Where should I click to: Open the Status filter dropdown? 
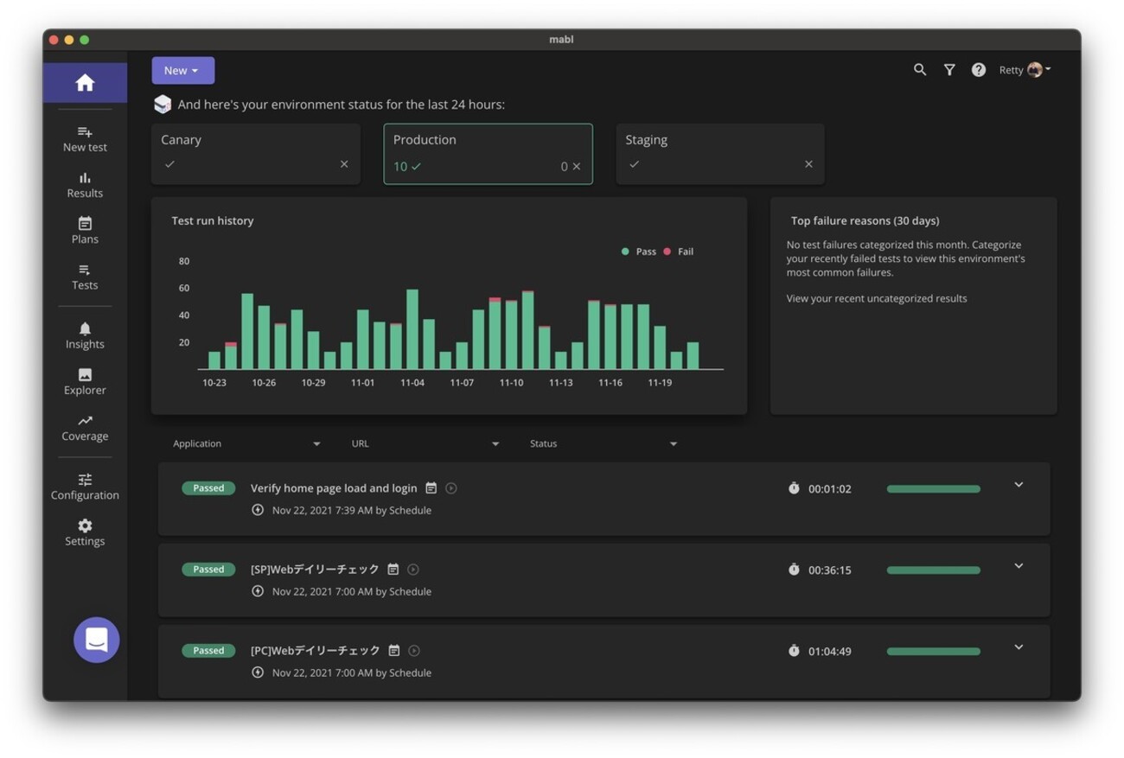pyautogui.click(x=604, y=443)
